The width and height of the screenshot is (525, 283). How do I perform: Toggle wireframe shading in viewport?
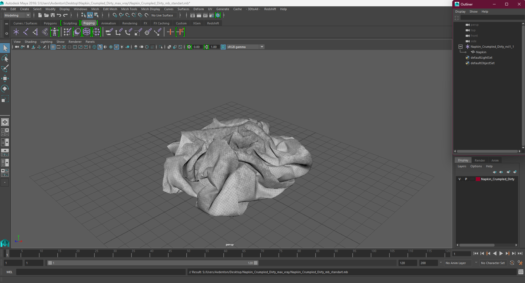point(94,47)
